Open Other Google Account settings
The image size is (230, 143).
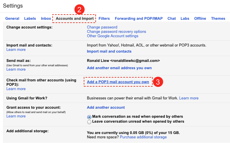click(113, 36)
